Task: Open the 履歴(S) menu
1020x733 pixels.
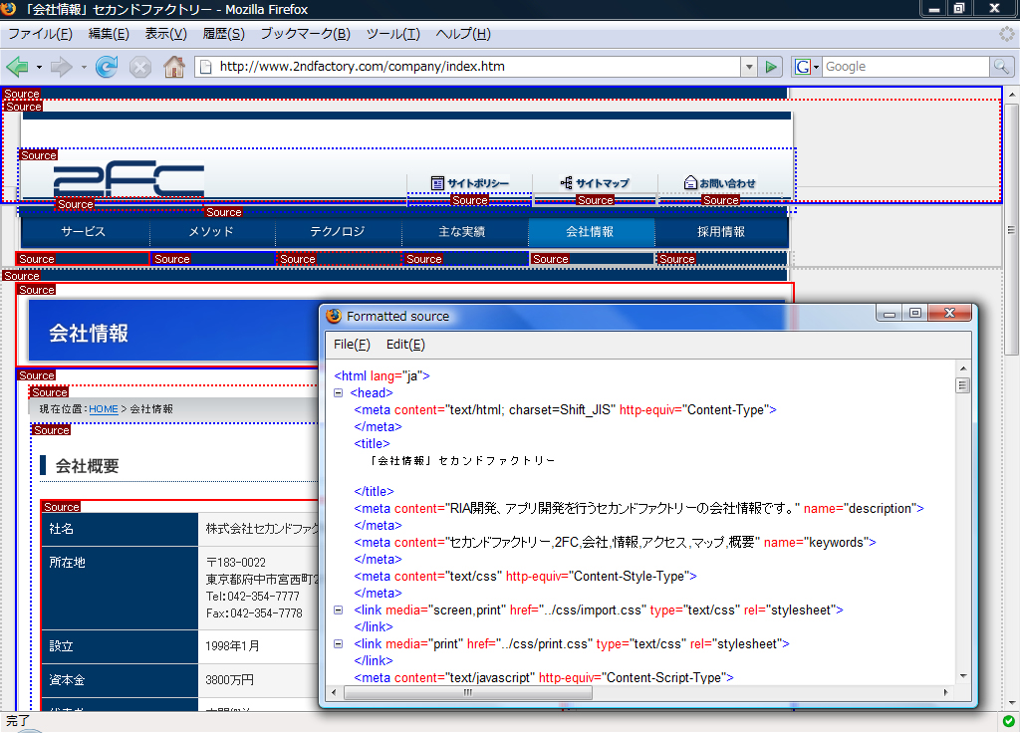Action: [x=223, y=34]
